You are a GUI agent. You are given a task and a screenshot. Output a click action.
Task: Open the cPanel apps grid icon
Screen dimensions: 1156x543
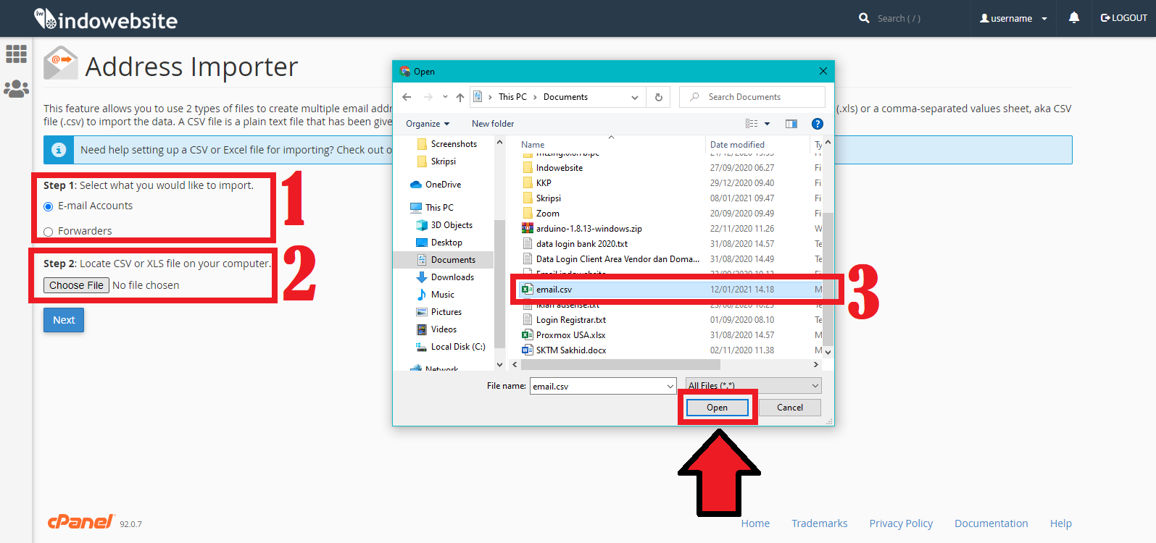click(x=16, y=54)
